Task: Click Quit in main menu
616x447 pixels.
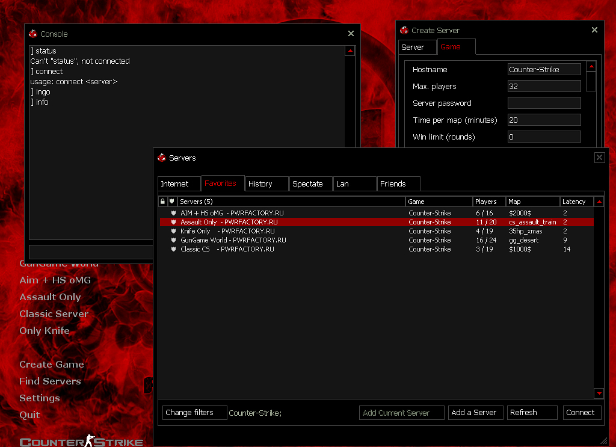Action: point(30,415)
